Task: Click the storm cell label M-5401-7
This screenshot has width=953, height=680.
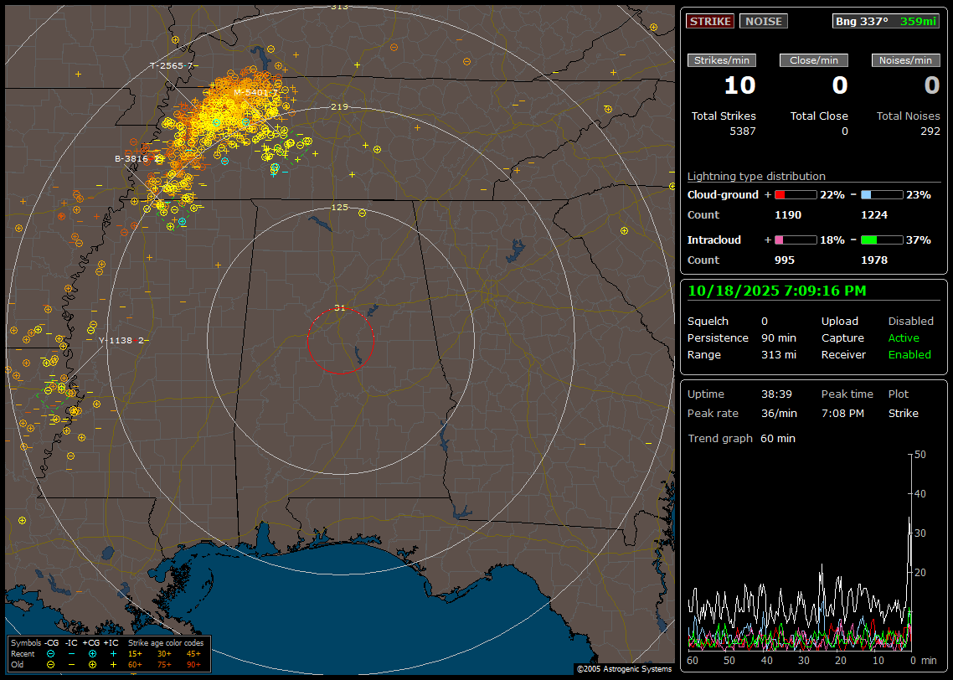Action: point(255,92)
